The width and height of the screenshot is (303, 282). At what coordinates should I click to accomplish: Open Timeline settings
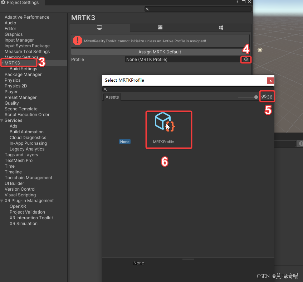tap(13, 172)
